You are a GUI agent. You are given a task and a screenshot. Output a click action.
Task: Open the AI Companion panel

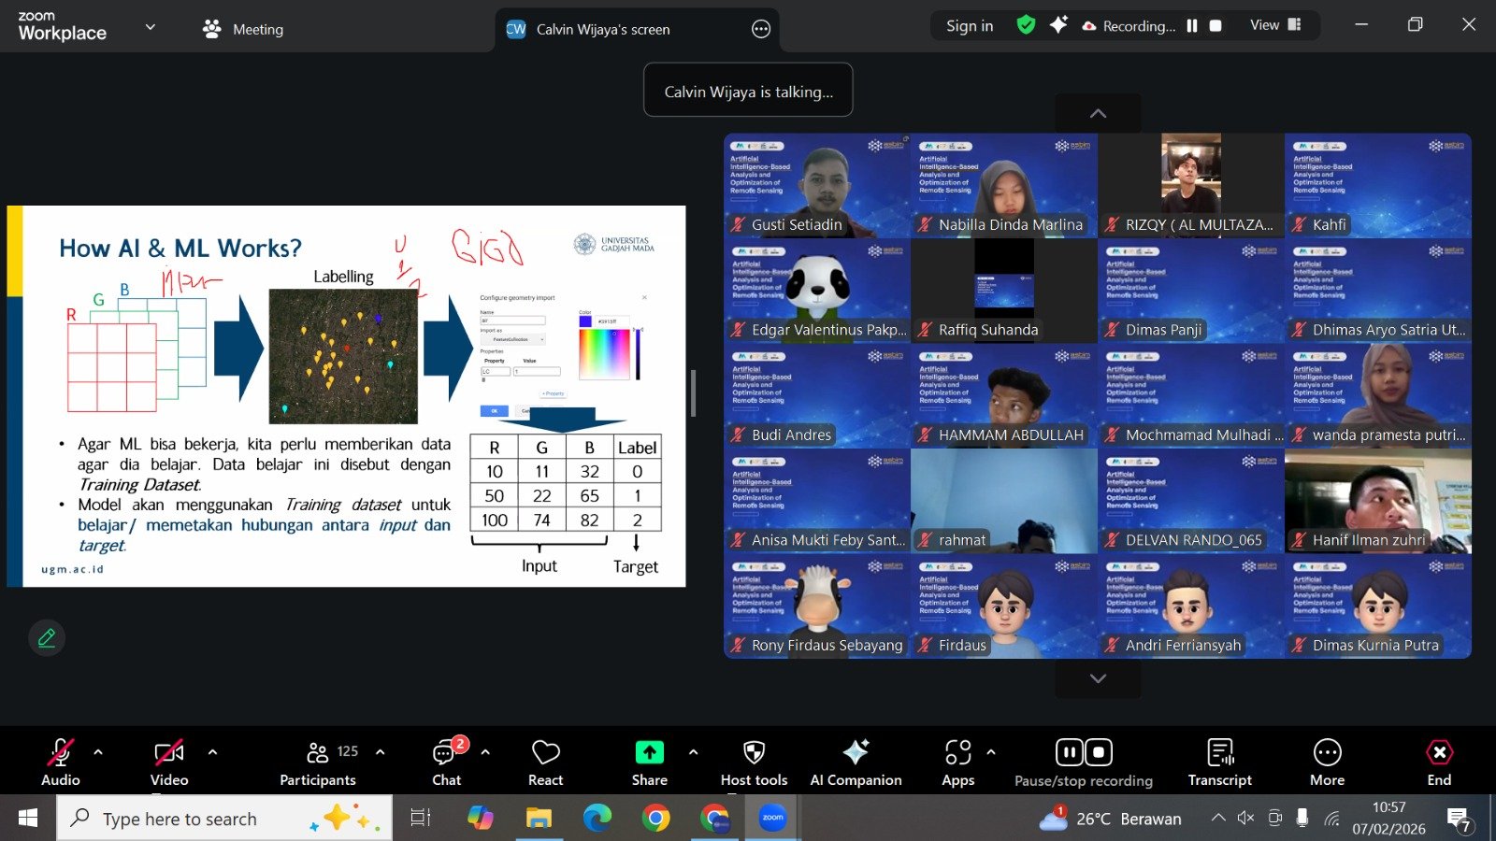pyautogui.click(x=855, y=762)
